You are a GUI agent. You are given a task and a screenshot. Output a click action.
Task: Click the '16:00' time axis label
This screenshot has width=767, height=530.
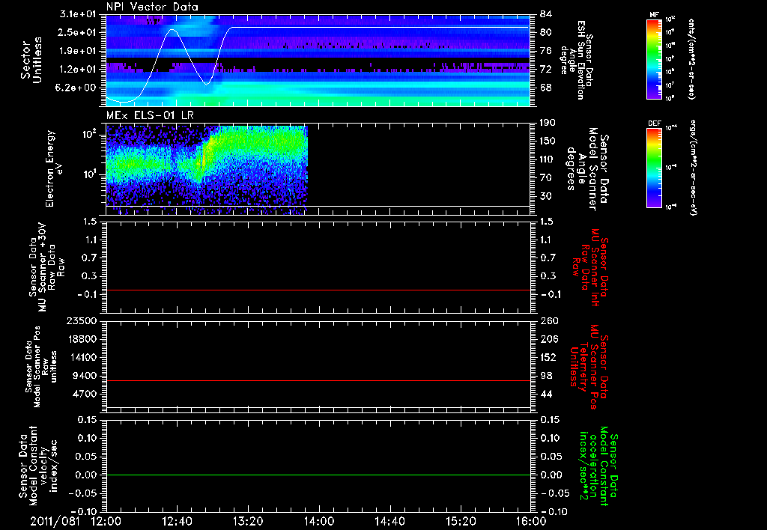[531, 521]
